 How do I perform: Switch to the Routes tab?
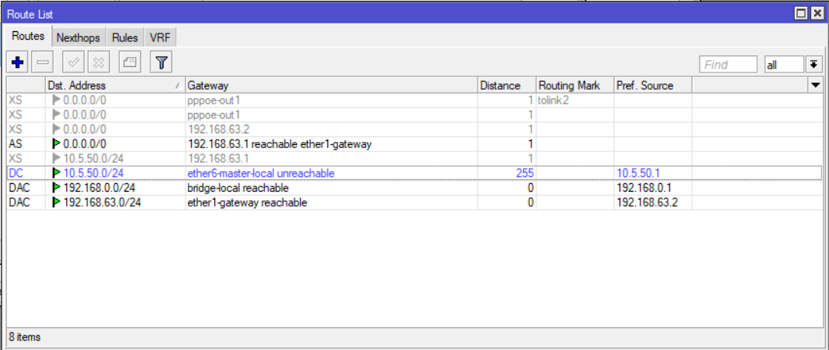[x=28, y=37]
